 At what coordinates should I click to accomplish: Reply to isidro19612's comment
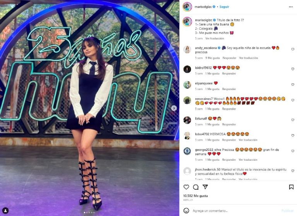(x=229, y=73)
